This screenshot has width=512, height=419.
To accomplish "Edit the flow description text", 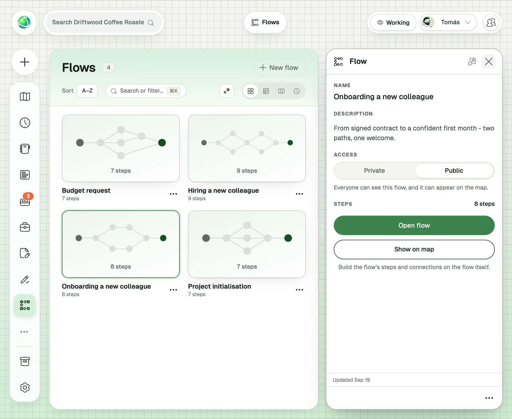I will pos(414,133).
